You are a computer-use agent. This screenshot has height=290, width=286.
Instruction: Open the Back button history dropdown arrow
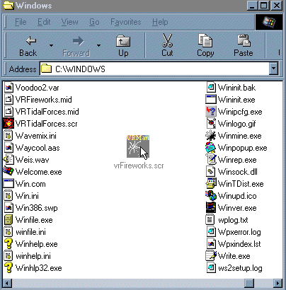click(51, 45)
